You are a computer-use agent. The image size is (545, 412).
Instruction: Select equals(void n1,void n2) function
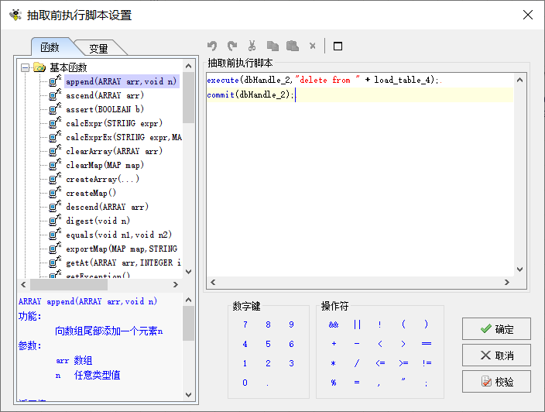coord(119,235)
